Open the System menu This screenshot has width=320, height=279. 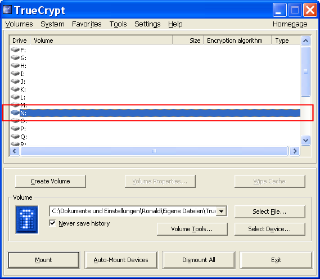[52, 24]
